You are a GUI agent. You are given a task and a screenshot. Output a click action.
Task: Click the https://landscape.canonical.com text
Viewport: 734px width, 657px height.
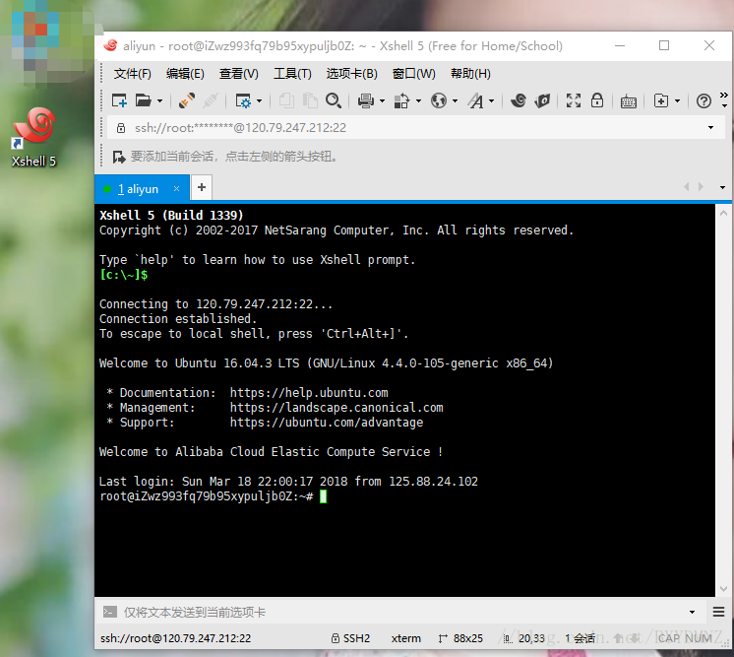[x=336, y=408]
